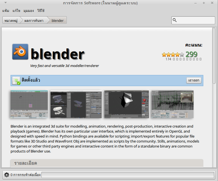
Task: Open the มุมมอง menu
Action: coord(29,11)
